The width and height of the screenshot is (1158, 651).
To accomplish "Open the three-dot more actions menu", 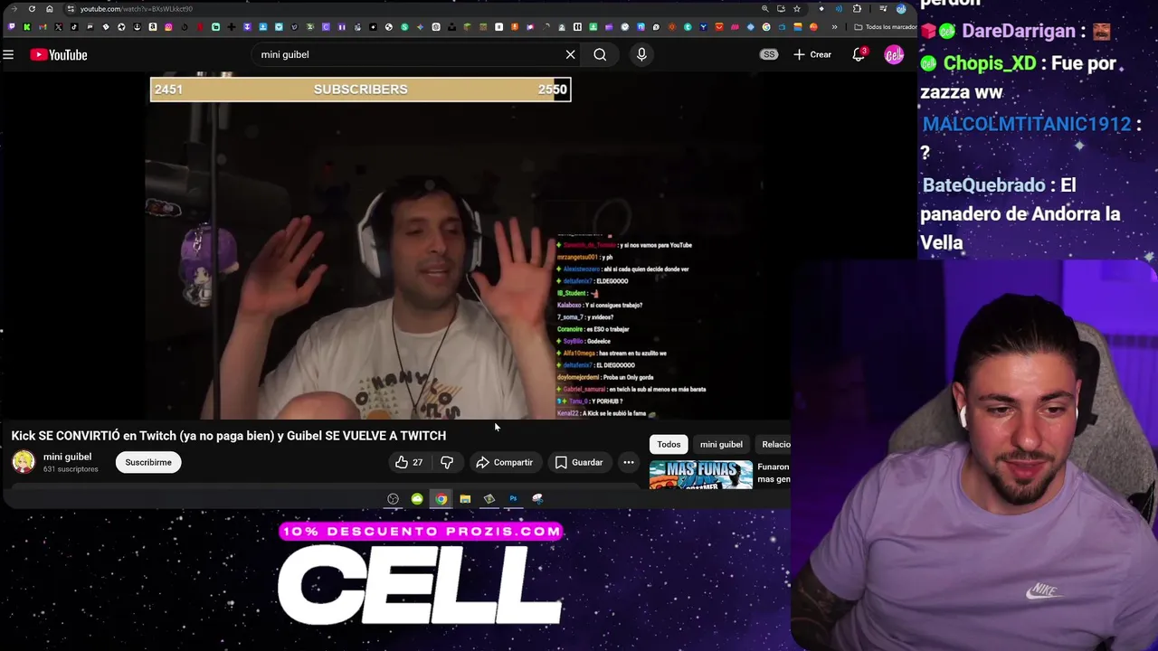I will pyautogui.click(x=628, y=462).
